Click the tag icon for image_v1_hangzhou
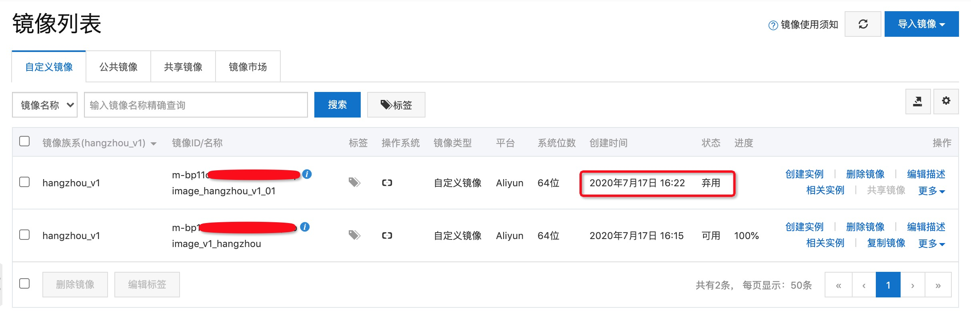The width and height of the screenshot is (971, 311). pos(354,235)
